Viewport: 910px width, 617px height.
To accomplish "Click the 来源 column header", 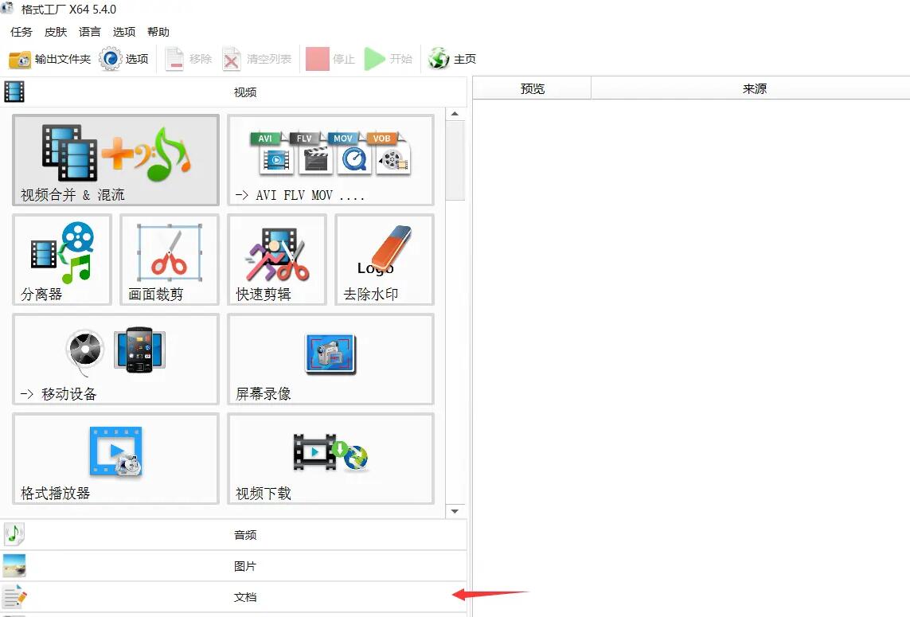I will [754, 89].
